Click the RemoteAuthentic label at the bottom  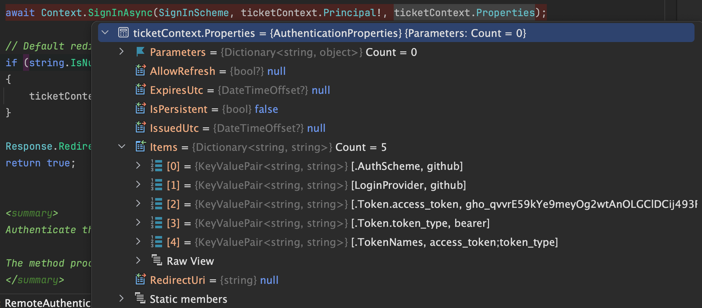point(45,303)
